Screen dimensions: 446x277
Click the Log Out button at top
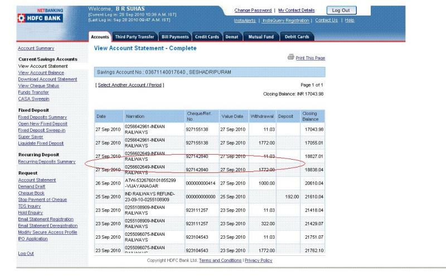[x=341, y=10]
